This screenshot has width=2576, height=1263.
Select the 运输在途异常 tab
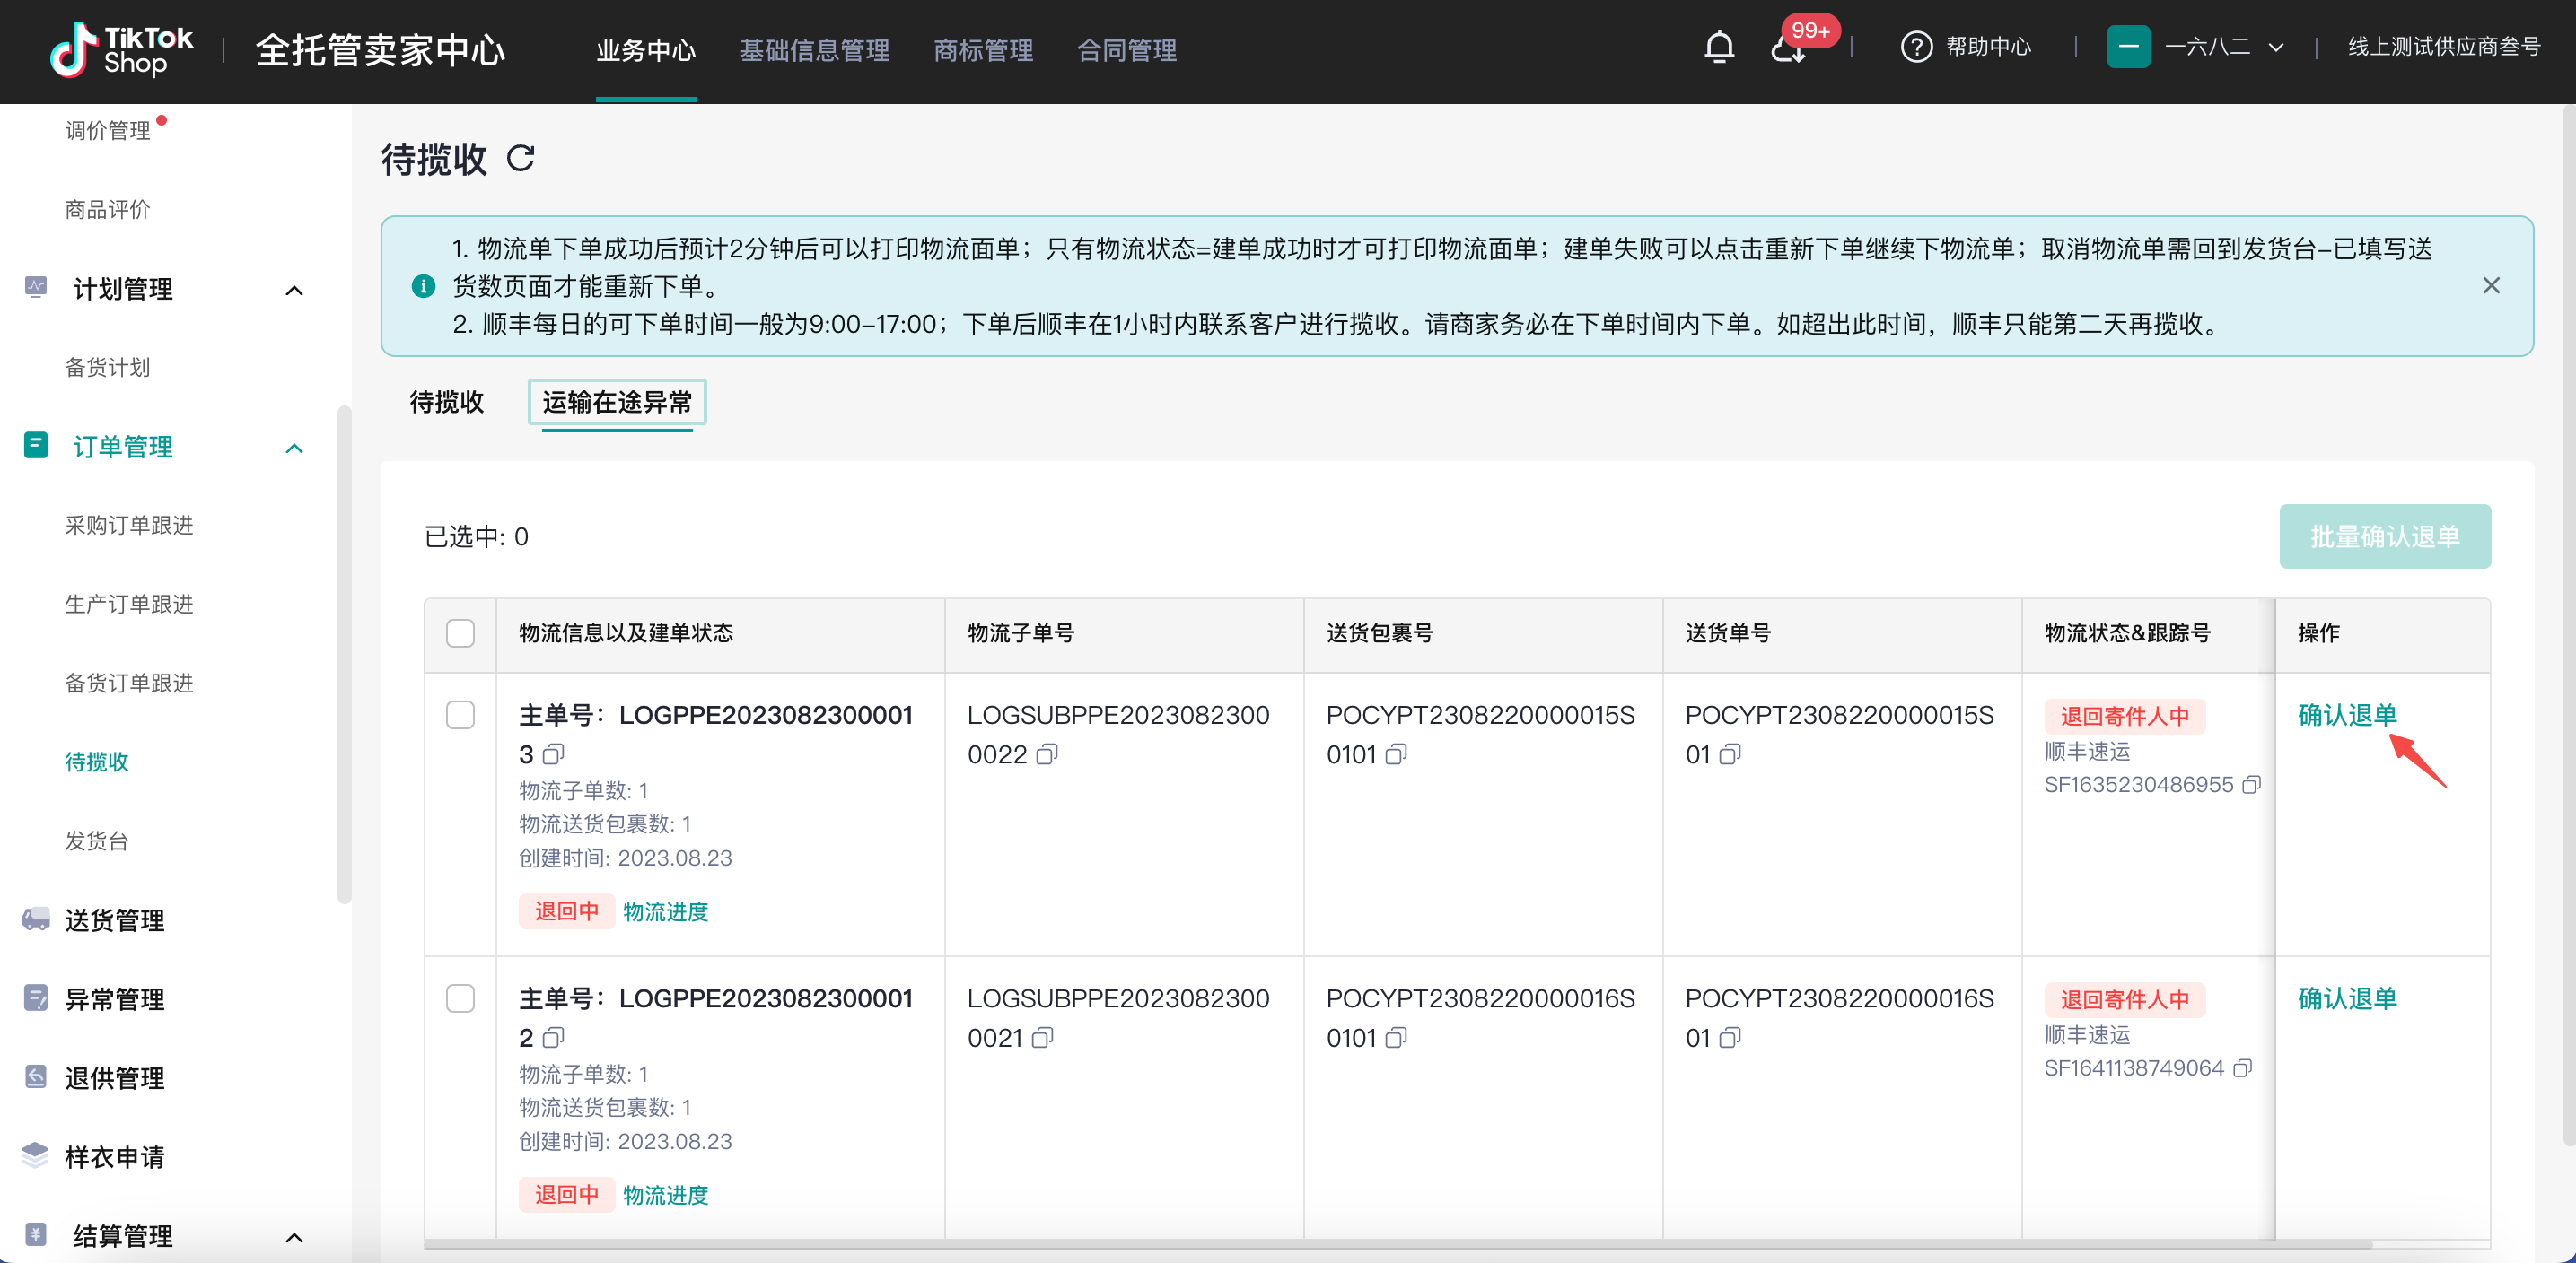pos(617,402)
